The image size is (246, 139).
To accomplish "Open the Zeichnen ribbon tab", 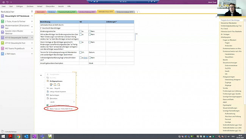I will point(30,6).
